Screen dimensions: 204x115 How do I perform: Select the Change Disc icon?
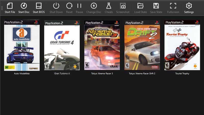[x=94, y=6]
